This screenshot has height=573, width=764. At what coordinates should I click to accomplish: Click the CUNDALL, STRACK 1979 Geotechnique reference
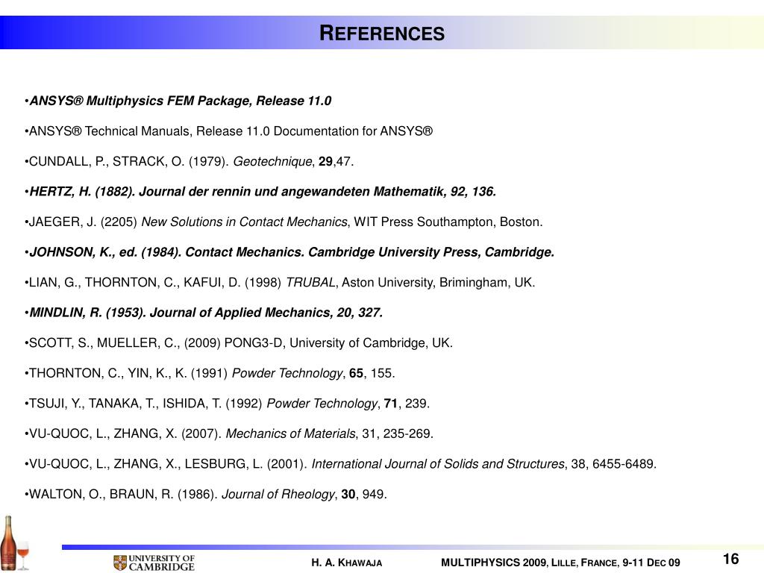(189, 161)
